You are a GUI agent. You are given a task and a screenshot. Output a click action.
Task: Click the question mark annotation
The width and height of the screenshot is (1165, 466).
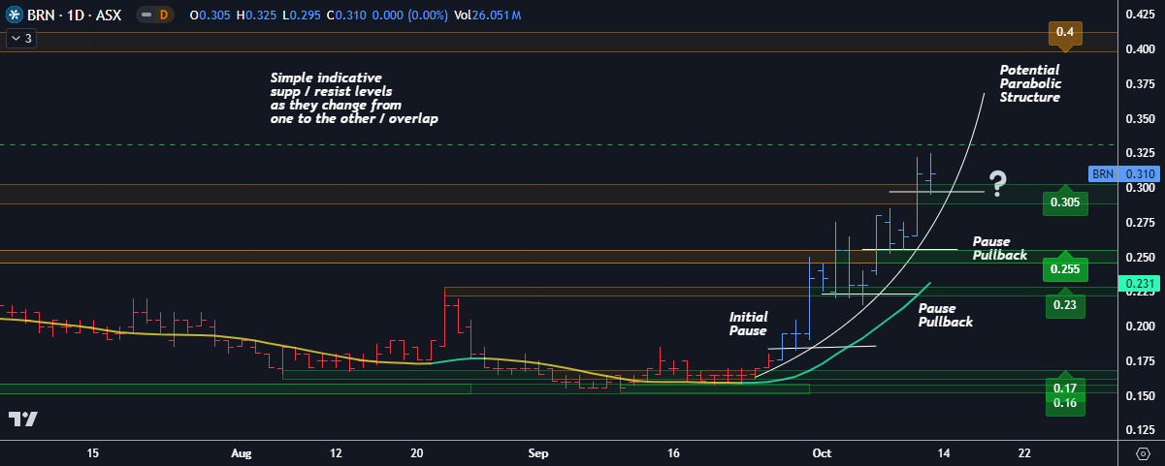click(x=996, y=182)
